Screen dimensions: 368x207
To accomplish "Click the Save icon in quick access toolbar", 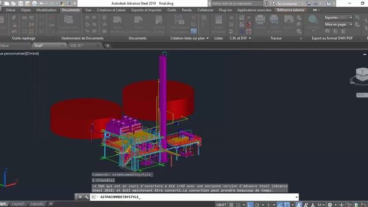I will [x=21, y=3].
